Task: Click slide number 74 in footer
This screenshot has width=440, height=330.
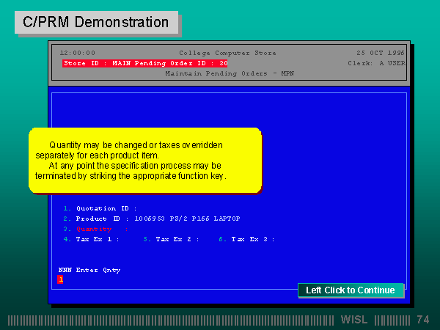Action: pos(422,320)
